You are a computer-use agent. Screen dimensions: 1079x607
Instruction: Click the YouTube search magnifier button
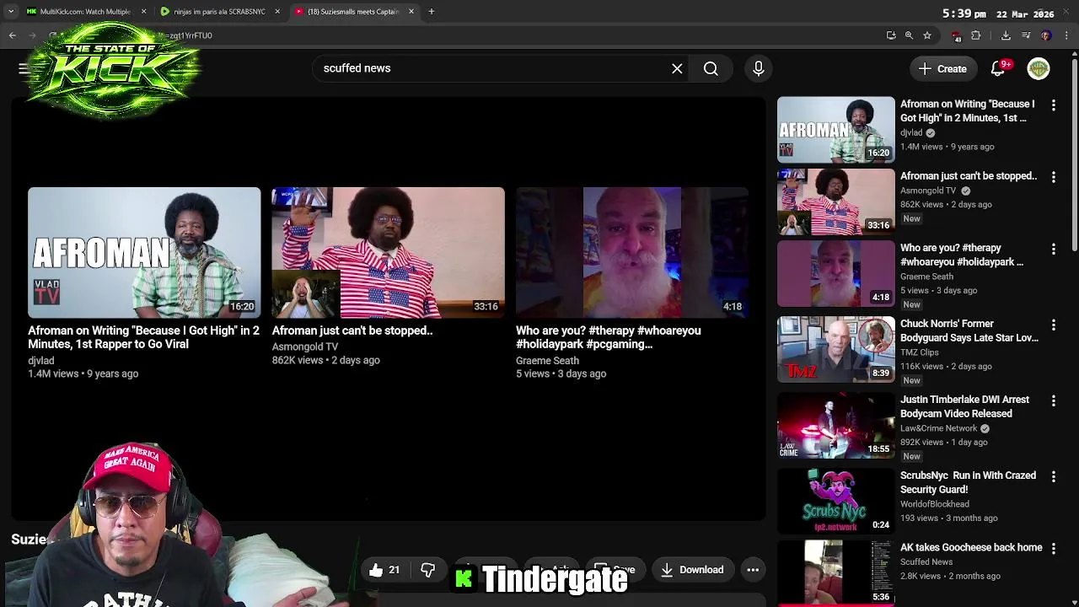click(711, 68)
